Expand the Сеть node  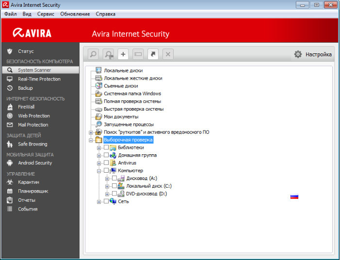pos(99,202)
